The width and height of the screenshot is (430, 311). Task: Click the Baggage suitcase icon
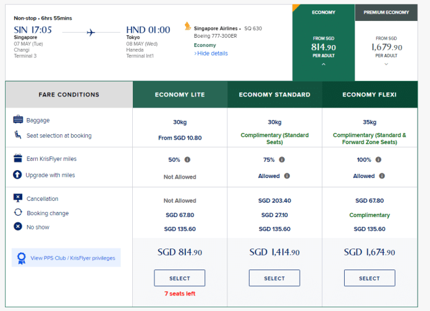[x=18, y=120]
